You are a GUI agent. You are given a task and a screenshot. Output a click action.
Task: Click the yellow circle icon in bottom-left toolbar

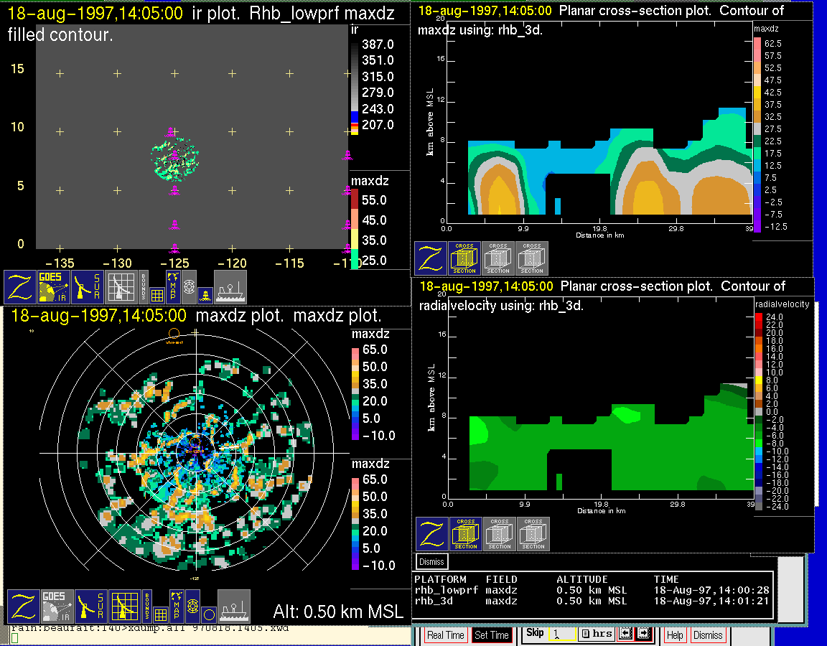pyautogui.click(x=207, y=614)
